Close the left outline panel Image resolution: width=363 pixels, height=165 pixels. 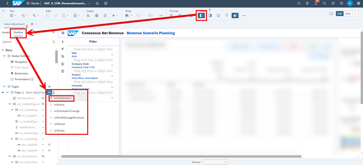pos(53,32)
